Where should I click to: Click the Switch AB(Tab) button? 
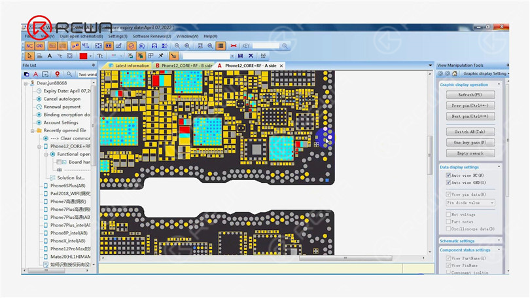470,132
